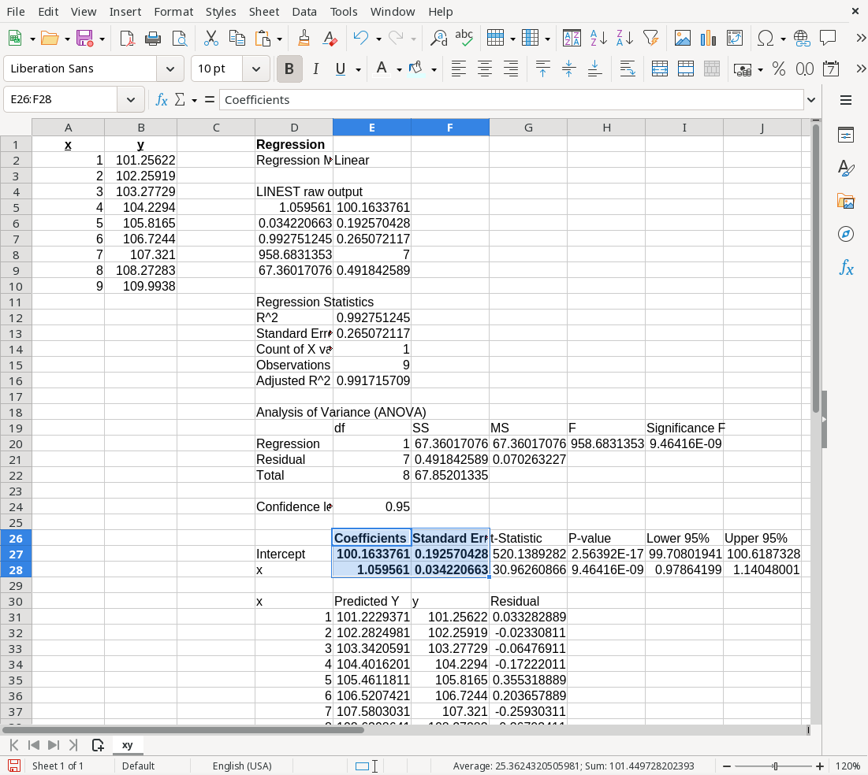The image size is (868, 775).
Task: Insert a chart
Action: [709, 38]
